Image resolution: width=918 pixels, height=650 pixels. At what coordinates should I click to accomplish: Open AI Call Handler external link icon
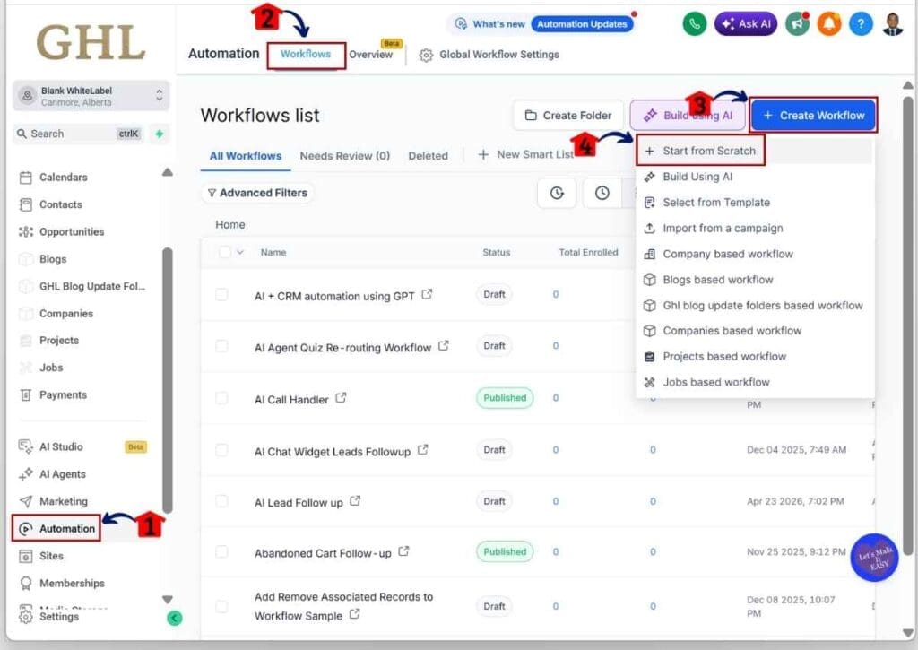click(x=341, y=397)
